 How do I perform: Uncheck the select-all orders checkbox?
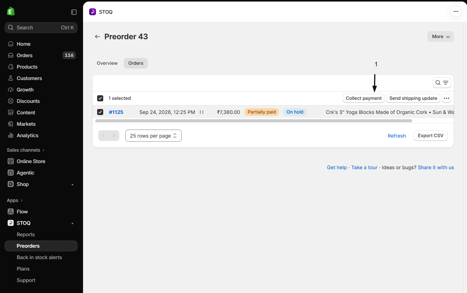(x=100, y=98)
